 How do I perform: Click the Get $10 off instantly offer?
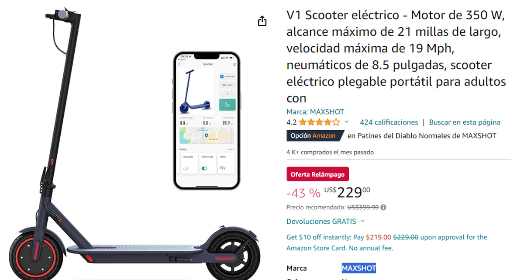[x=387, y=243]
